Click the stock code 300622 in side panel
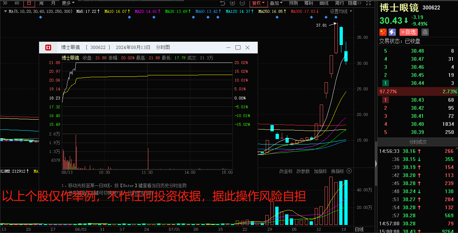The height and width of the screenshot is (233, 458). (x=431, y=8)
